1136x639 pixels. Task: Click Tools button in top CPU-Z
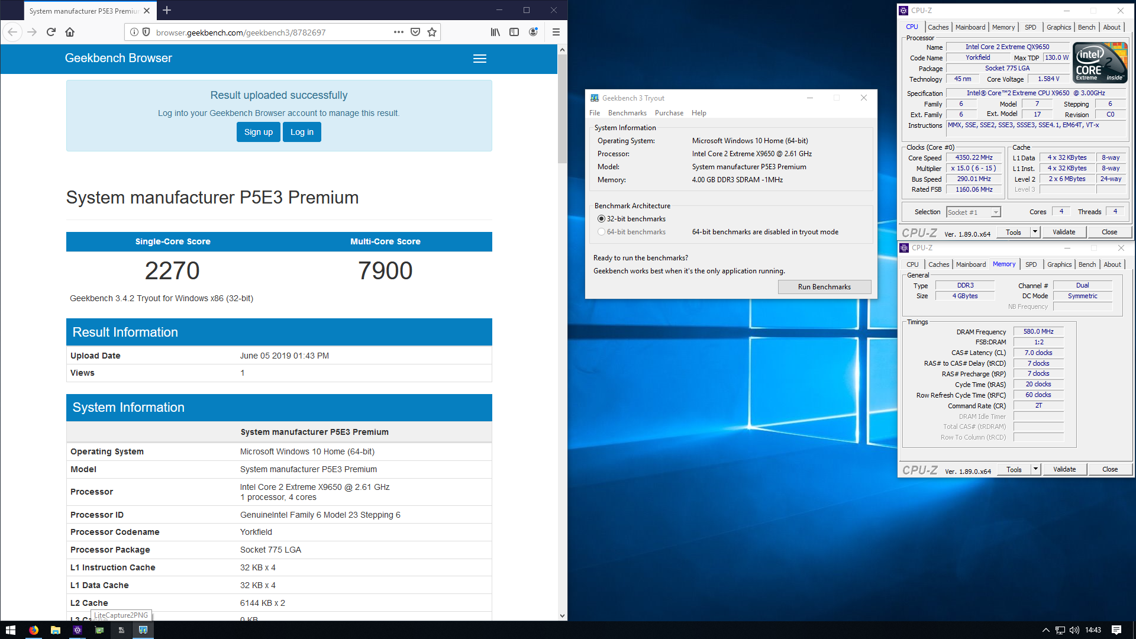1014,233
